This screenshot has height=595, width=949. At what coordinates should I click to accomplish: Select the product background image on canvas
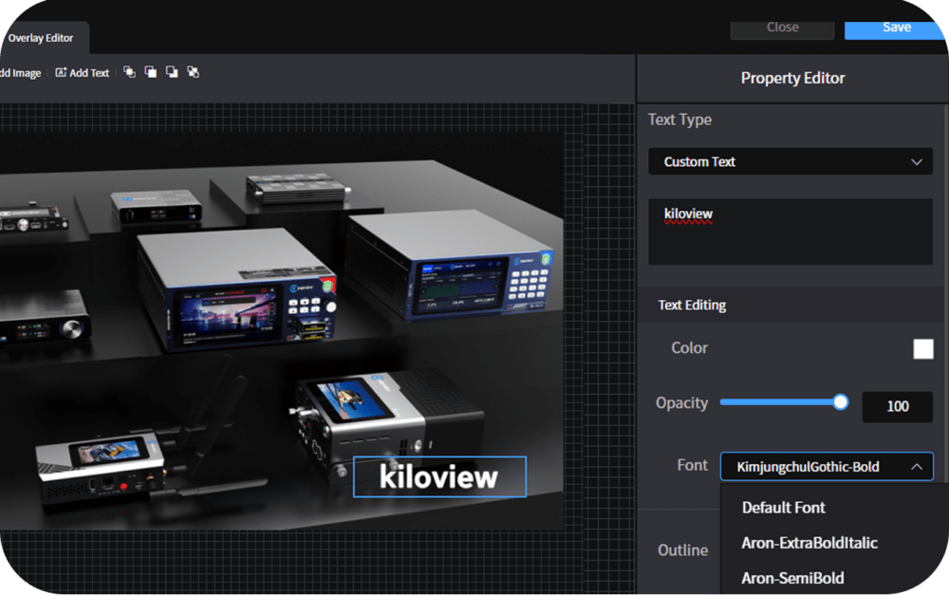click(285, 285)
